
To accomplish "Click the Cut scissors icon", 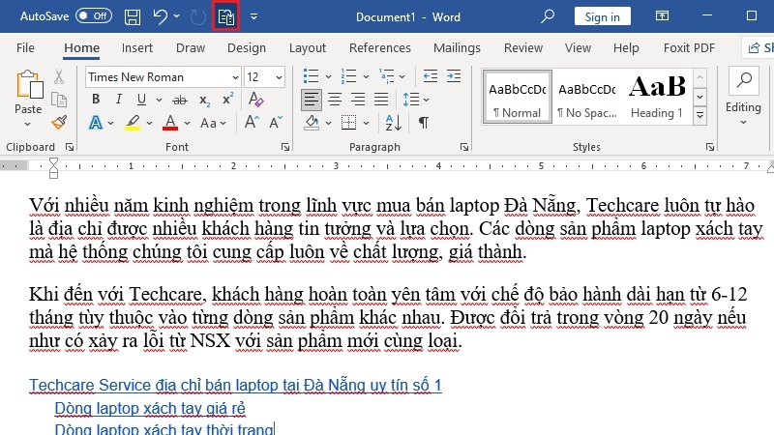I will [x=59, y=76].
